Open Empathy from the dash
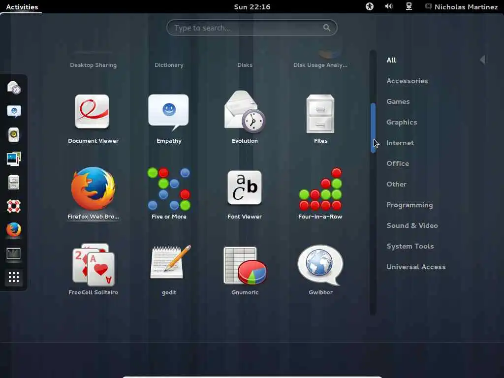Image resolution: width=504 pixels, height=378 pixels. (14, 111)
